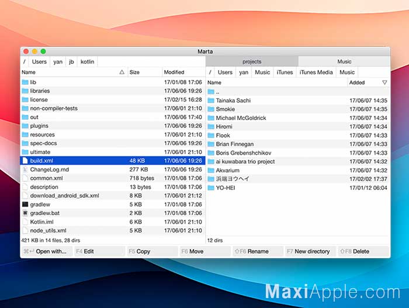409x308 pixels.
Task: Switch to the Music tab
Action: pyautogui.click(x=344, y=61)
